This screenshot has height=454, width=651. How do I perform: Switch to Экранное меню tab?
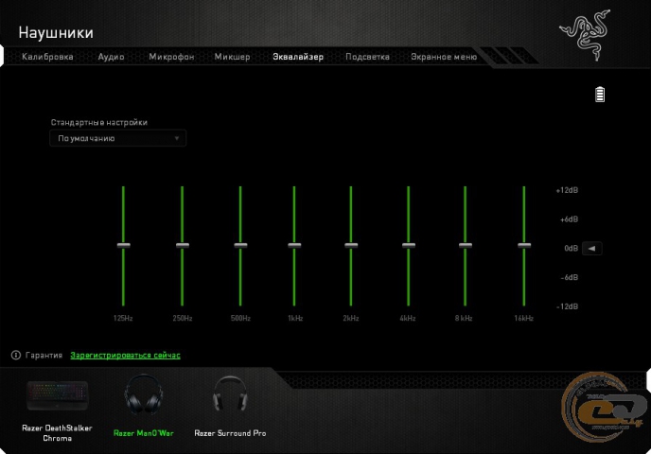click(x=444, y=57)
